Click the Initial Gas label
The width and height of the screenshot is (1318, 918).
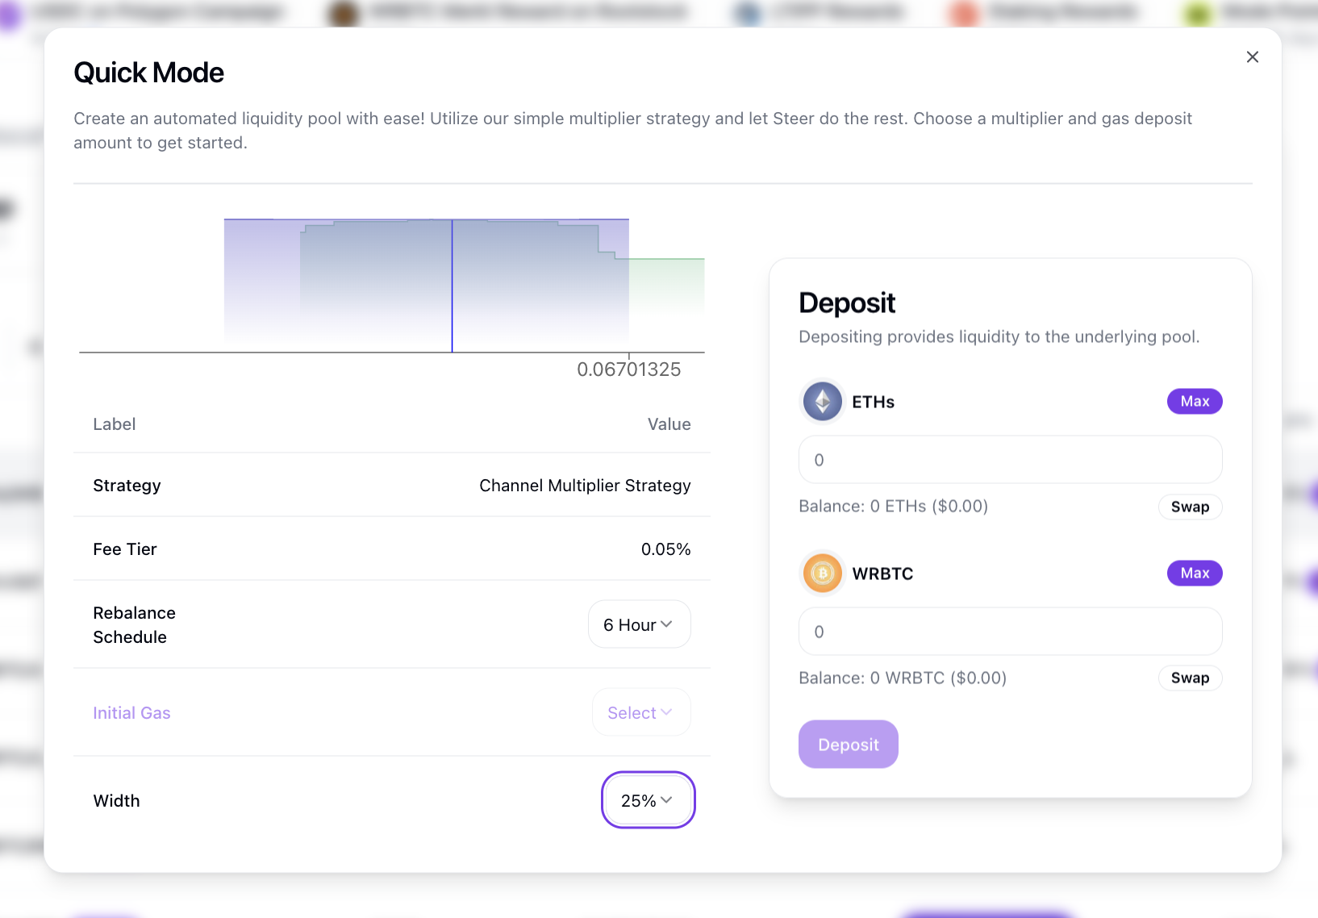point(131,713)
